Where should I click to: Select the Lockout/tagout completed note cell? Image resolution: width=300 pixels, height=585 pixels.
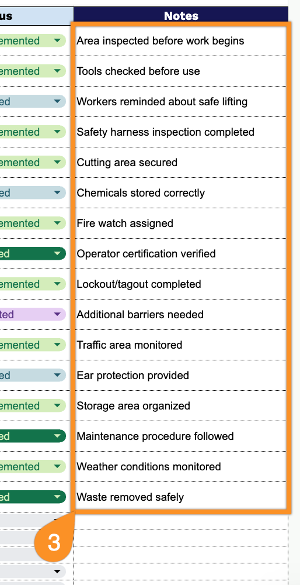click(181, 284)
